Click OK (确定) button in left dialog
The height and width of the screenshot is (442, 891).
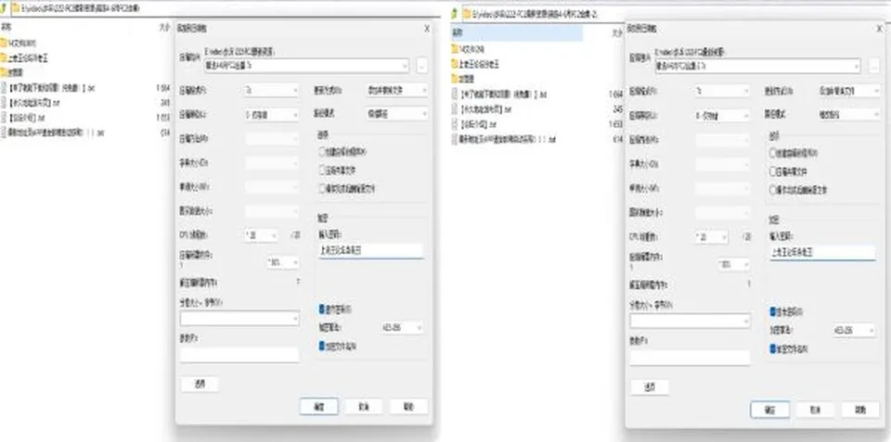pos(319,406)
